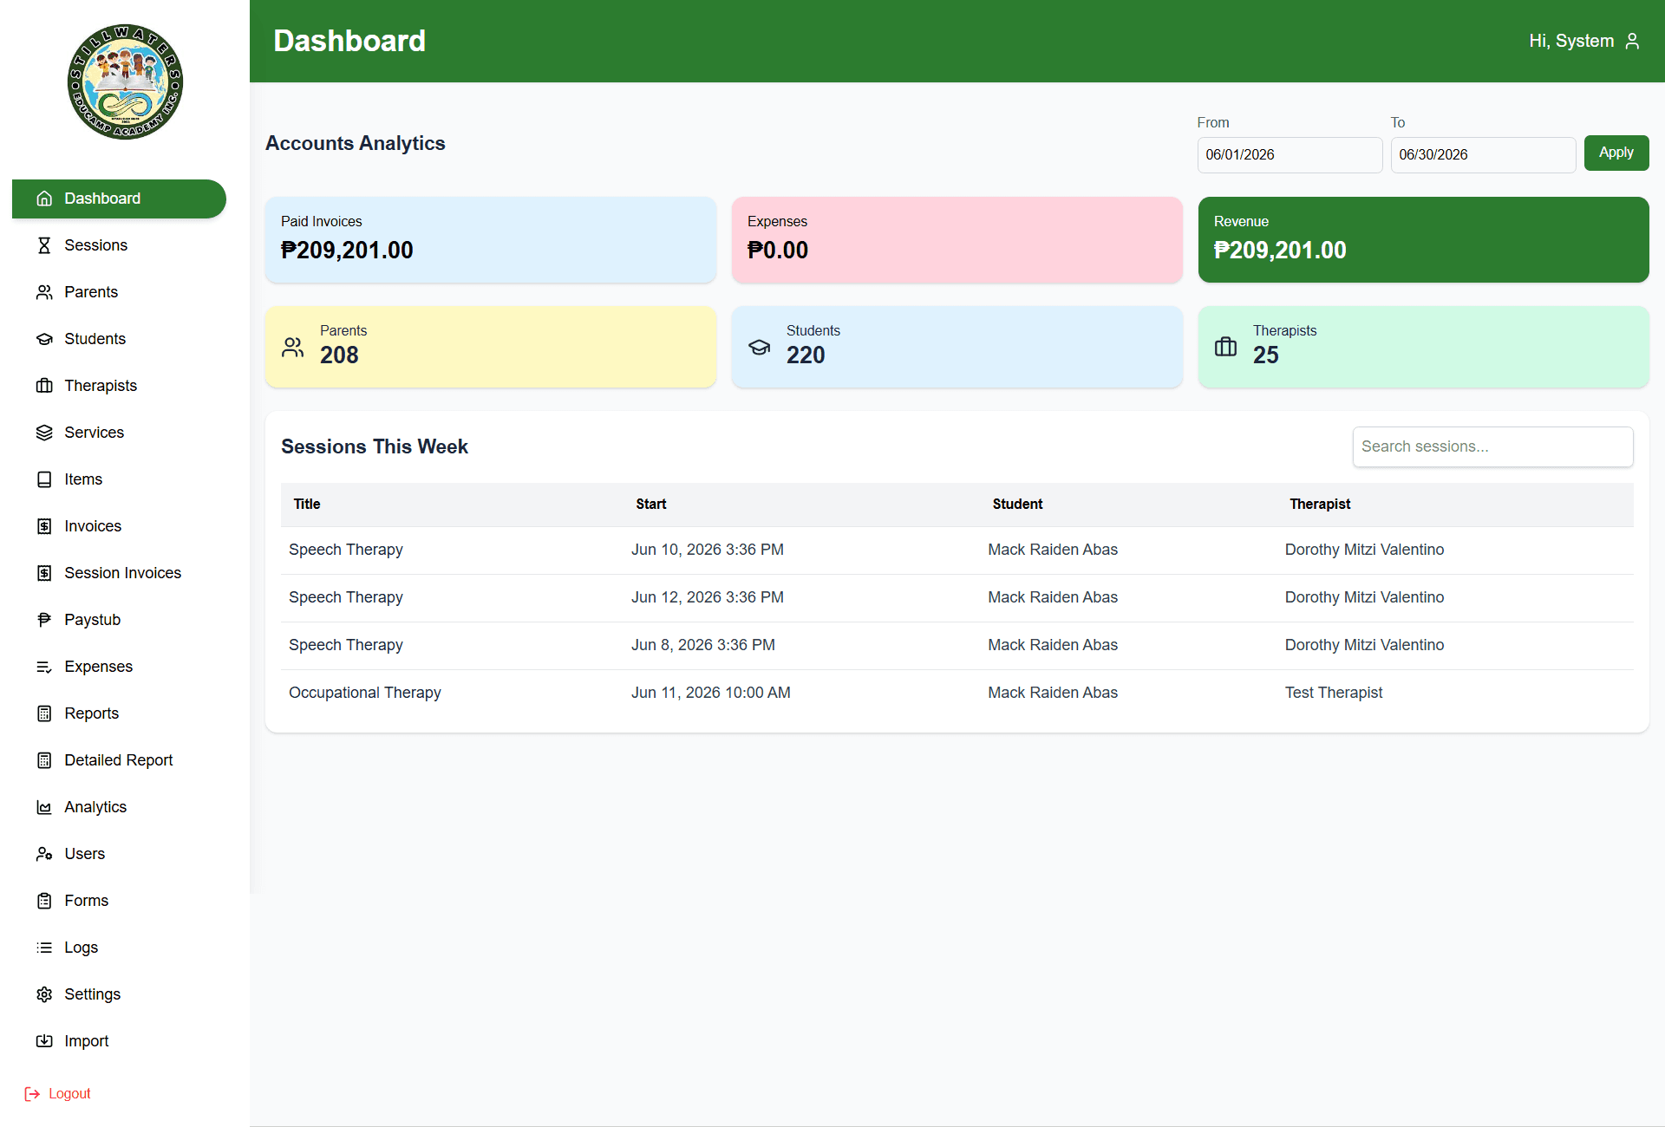Screen dimensions: 1665x1127
Task: Apply the selected date range
Action: (1616, 153)
